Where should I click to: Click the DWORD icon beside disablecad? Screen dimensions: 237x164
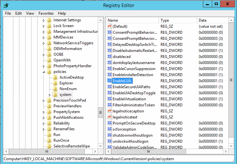(110, 56)
